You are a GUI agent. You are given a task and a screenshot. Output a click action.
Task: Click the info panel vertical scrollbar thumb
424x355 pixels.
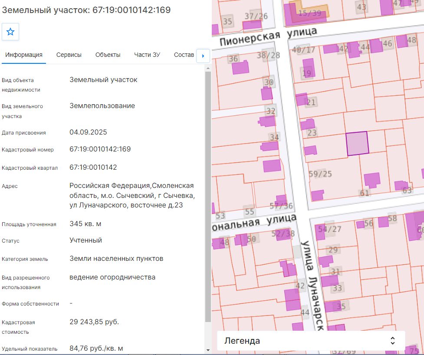pos(208,197)
